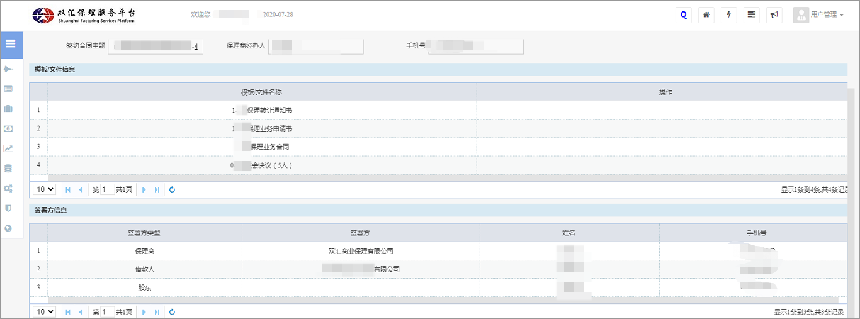The image size is (860, 319).
Task: Select the 保理业务申请书 row
Action: 438,128
